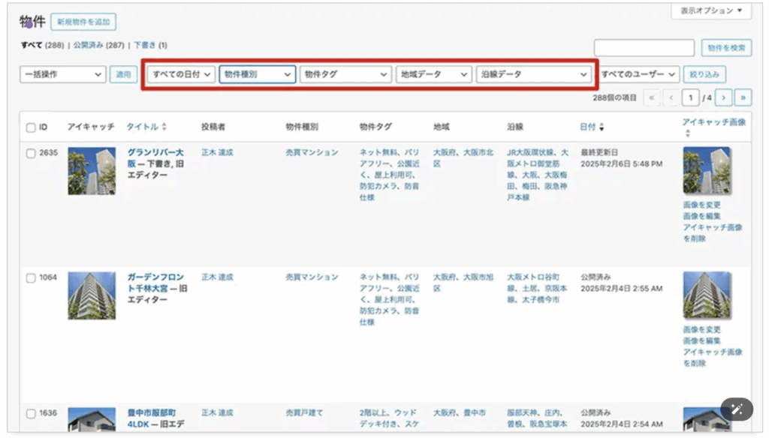The image size is (769, 438).
Task: Open the 一括操作 bulk actions dropdown
Action: coord(63,74)
